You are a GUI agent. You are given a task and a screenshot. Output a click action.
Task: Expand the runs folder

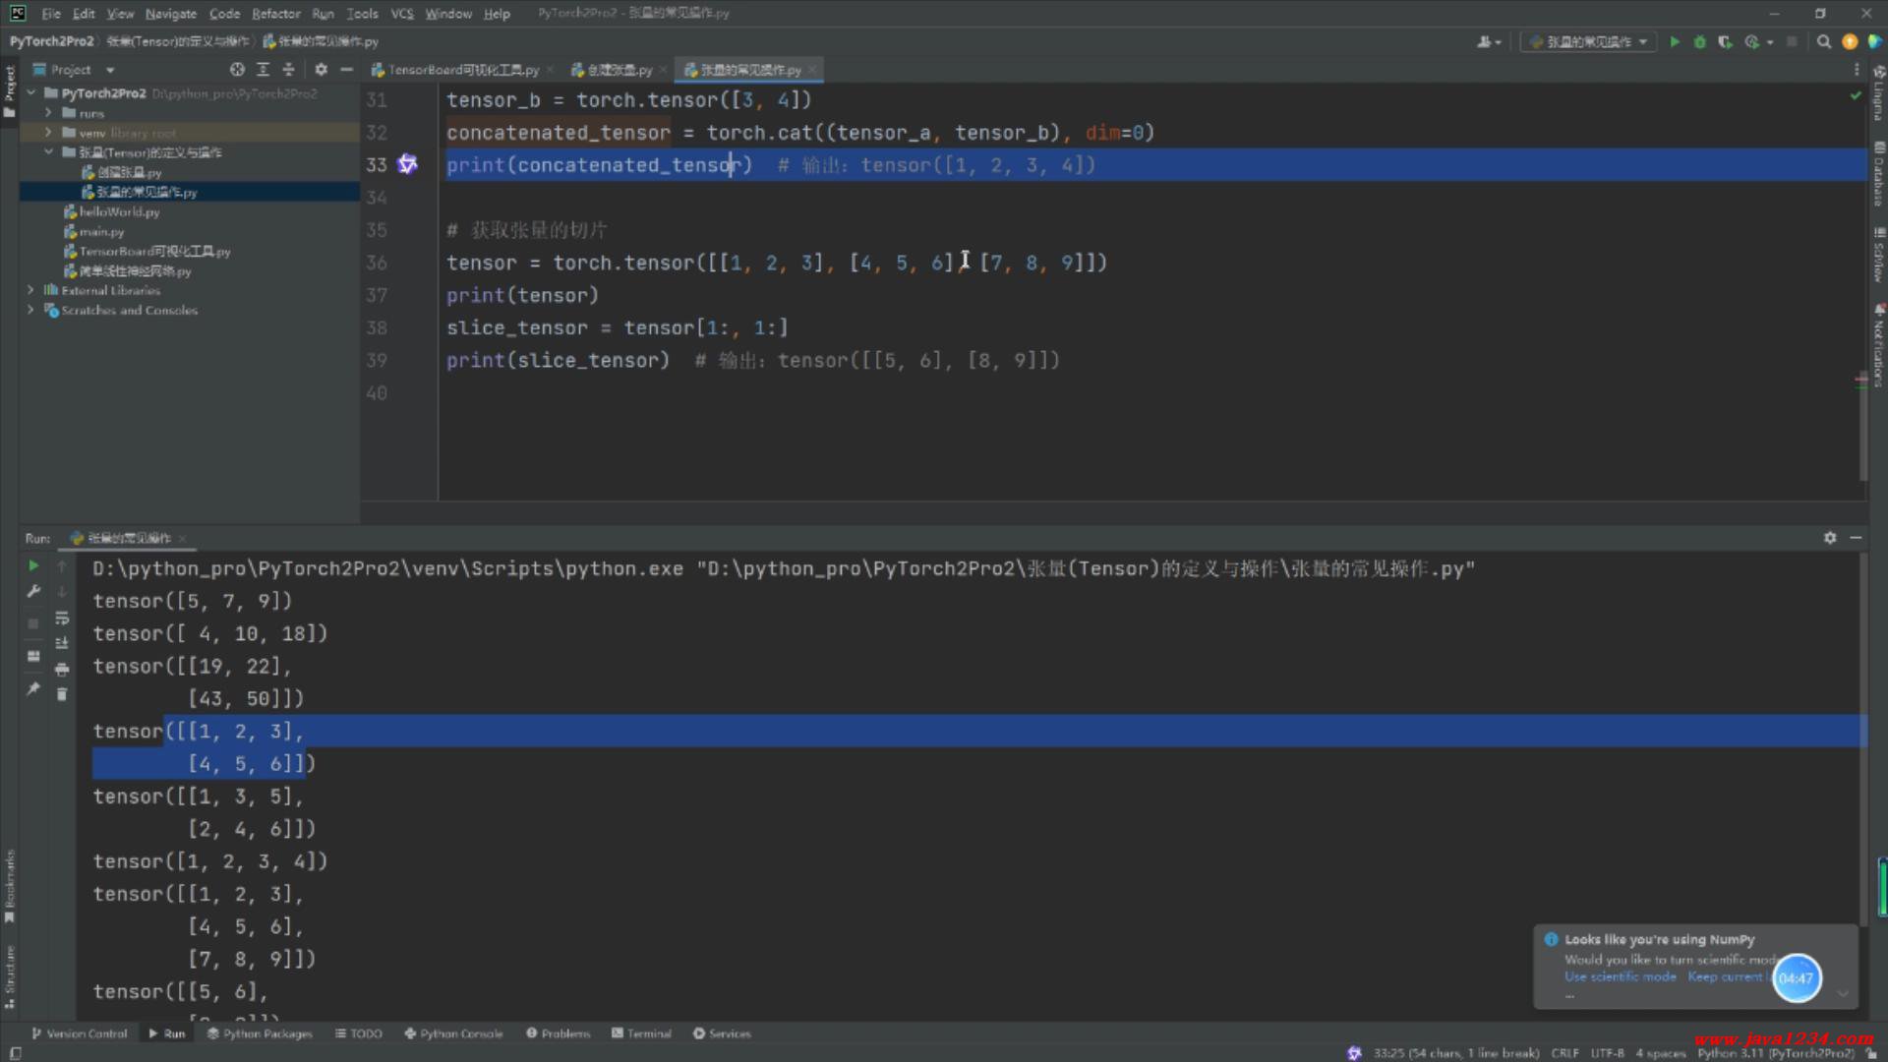(48, 113)
